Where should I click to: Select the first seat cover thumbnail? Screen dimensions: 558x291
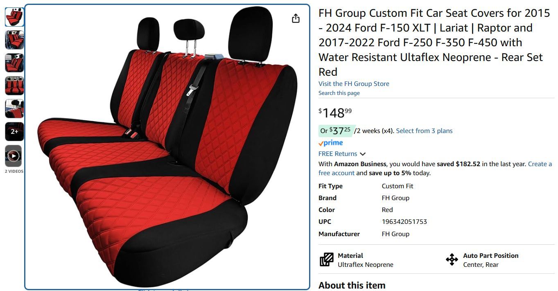[x=14, y=17]
